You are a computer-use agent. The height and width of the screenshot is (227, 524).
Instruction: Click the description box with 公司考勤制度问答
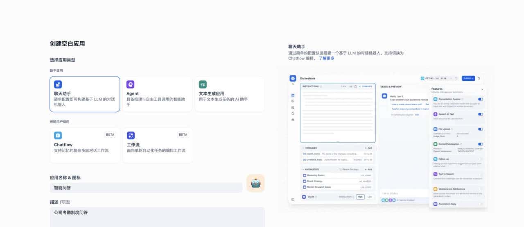(157, 217)
